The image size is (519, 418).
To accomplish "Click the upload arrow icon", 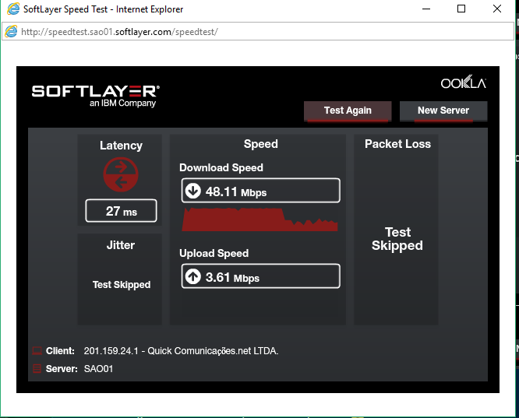I will 192,276.
